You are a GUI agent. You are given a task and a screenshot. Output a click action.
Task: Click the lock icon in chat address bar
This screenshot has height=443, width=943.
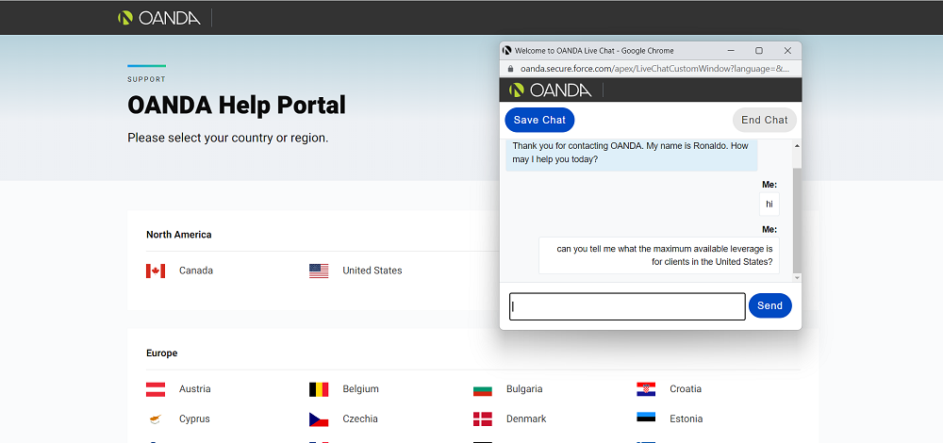point(510,69)
